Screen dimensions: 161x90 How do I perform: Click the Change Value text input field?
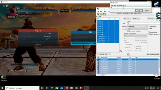click(131, 7)
